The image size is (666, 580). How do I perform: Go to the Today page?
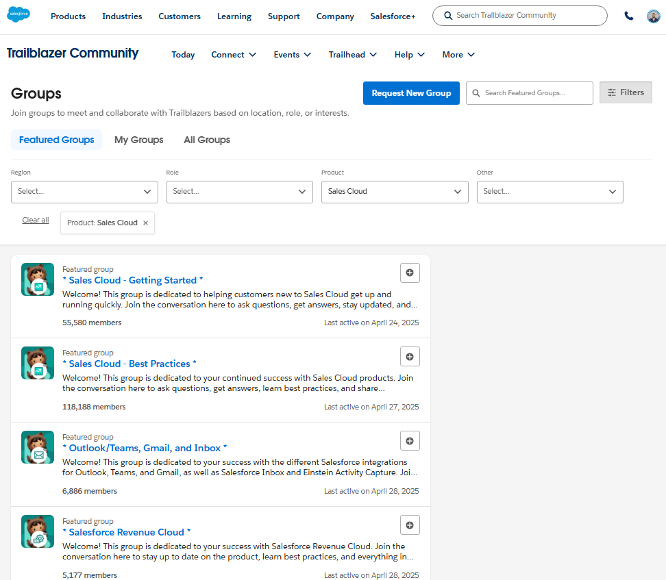click(183, 55)
